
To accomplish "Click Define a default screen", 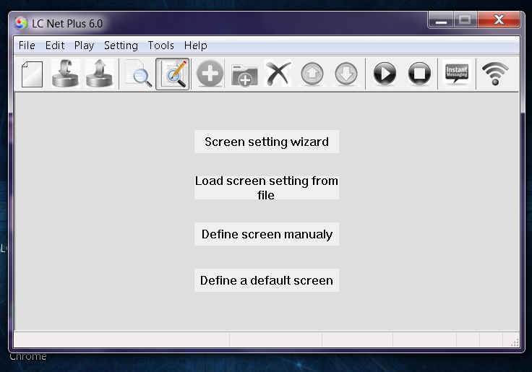I will point(267,280).
